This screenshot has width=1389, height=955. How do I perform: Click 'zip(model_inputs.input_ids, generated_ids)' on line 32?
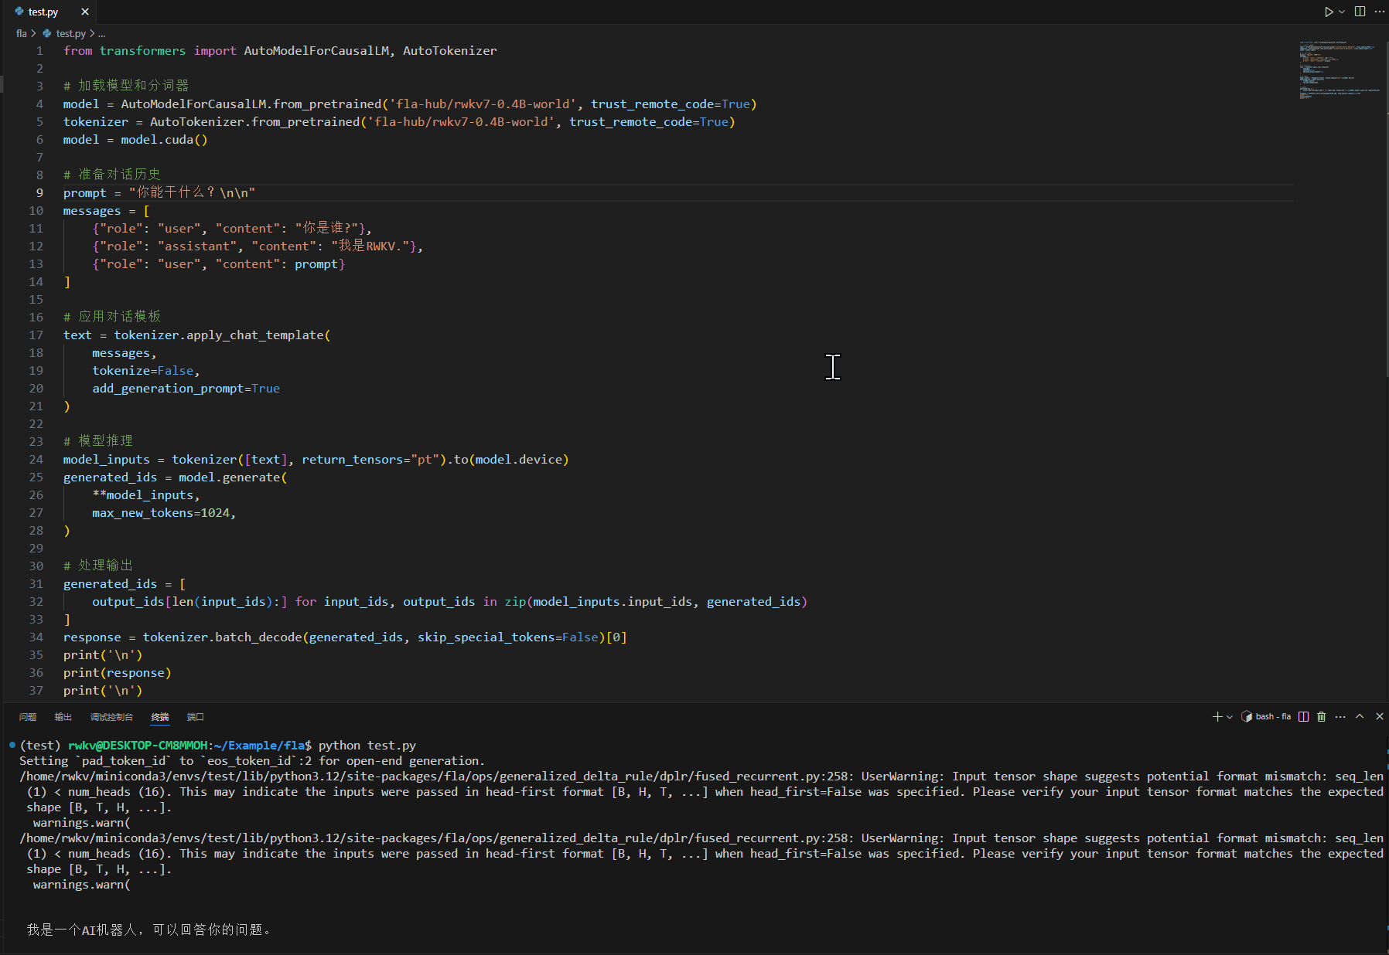[x=656, y=602]
